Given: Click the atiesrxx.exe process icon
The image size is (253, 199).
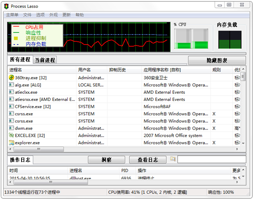Looking at the screenshot, I should click(11, 99).
